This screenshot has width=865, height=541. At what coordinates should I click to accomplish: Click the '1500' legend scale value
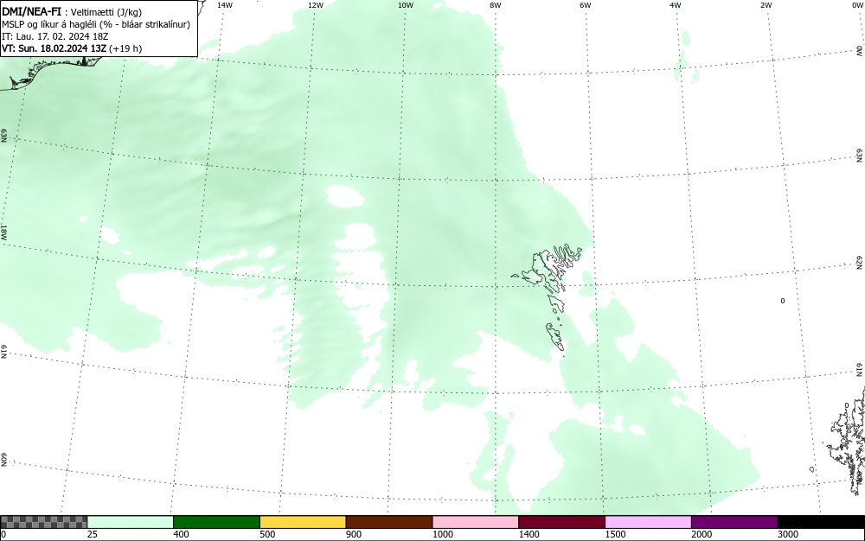point(615,534)
